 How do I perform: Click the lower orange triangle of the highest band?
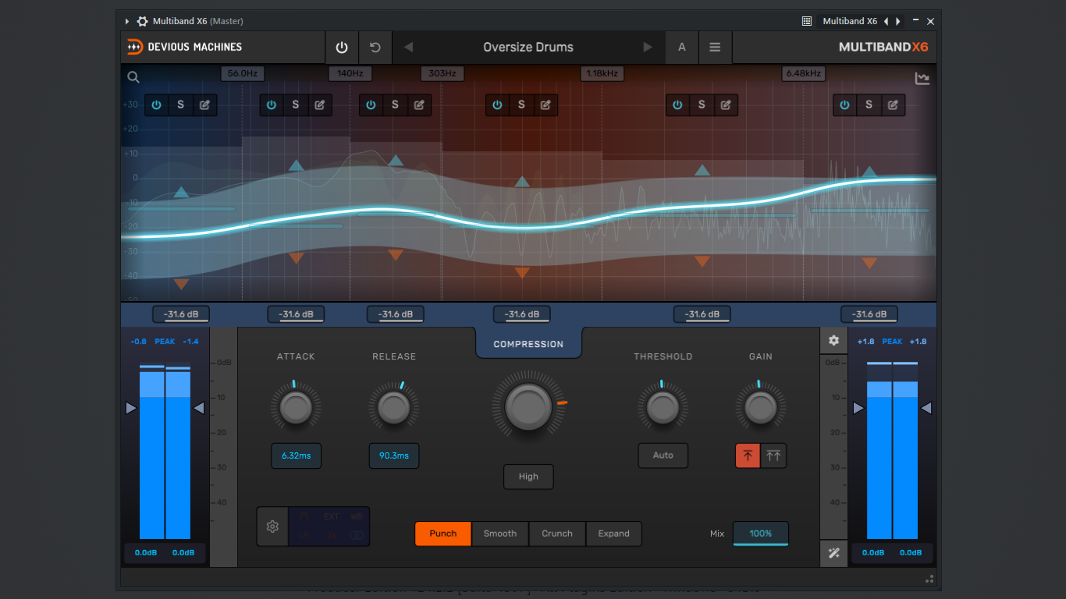click(x=869, y=264)
